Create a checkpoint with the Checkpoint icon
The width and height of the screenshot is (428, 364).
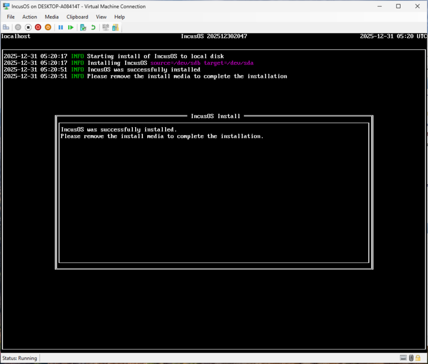[x=83, y=27]
